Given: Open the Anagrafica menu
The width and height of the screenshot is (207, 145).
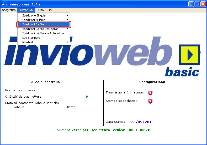Looking at the screenshot, I should point(9,10).
